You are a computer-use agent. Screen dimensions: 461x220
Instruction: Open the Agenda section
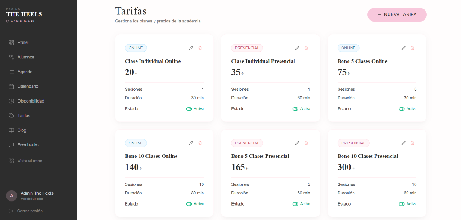pyautogui.click(x=38, y=72)
